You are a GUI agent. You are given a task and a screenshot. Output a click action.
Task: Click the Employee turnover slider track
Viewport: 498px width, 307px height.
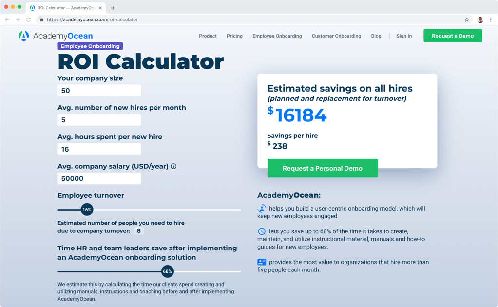tap(149, 210)
